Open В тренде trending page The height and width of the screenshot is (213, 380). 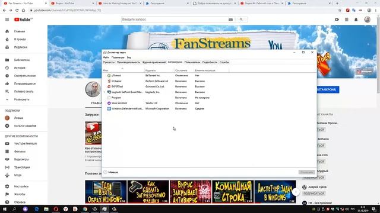[x=20, y=40]
